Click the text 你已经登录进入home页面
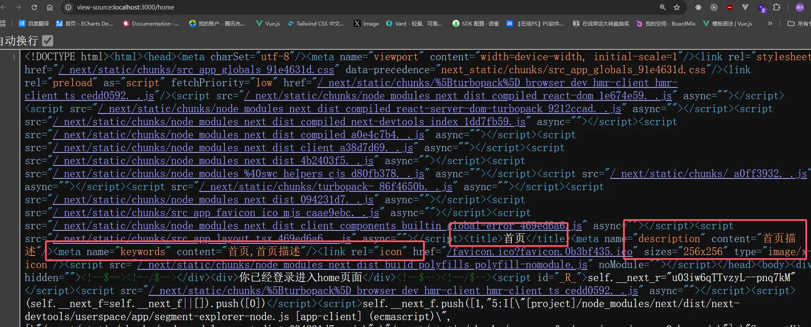 pos(300,278)
